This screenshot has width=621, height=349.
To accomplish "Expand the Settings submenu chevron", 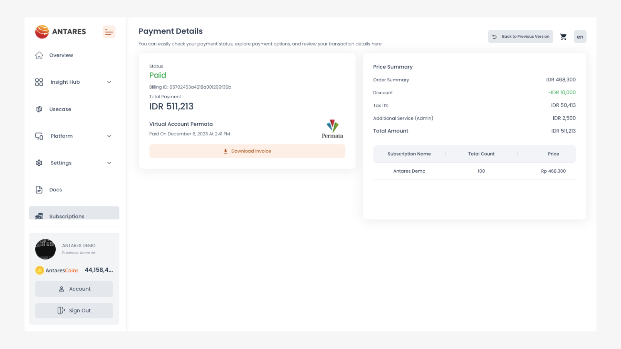I will [x=109, y=163].
